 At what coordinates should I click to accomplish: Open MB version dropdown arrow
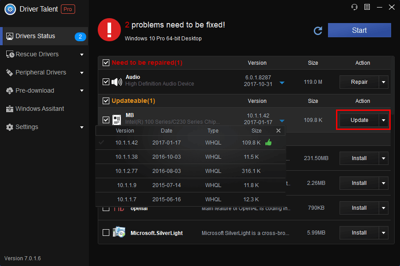(282, 121)
